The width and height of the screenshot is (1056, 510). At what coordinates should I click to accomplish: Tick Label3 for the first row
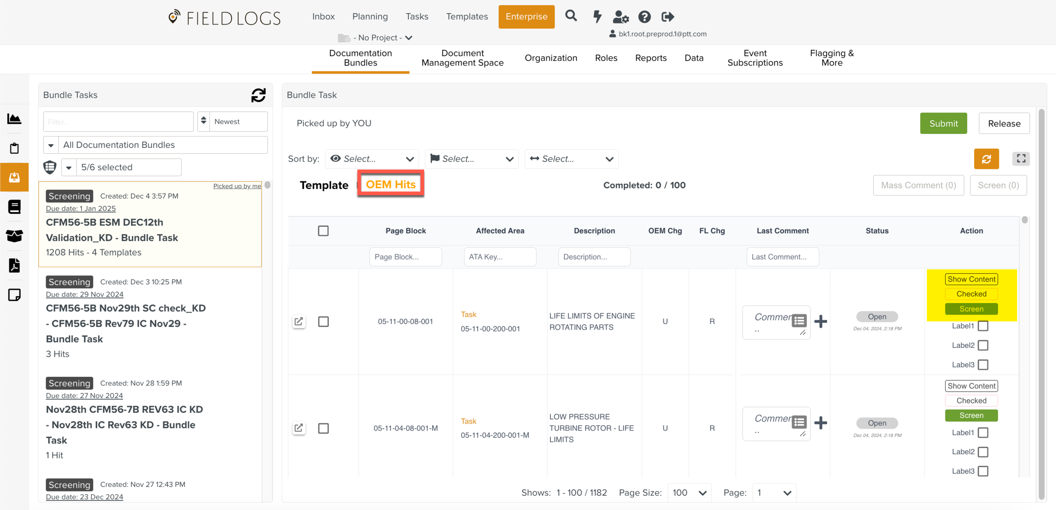click(983, 365)
